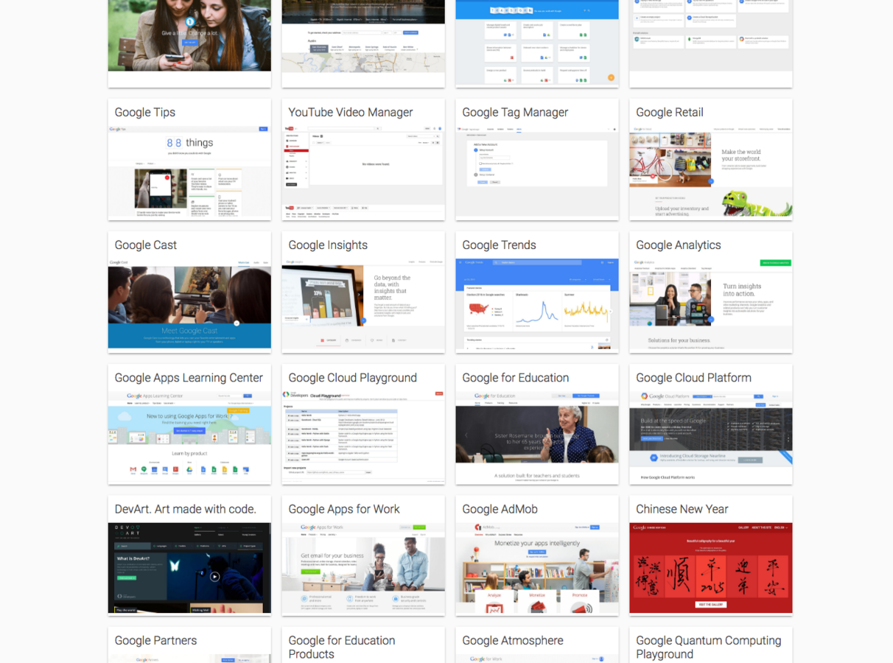Click thumbnail of two women with phone
This screenshot has height=663, width=893.
pos(189,35)
